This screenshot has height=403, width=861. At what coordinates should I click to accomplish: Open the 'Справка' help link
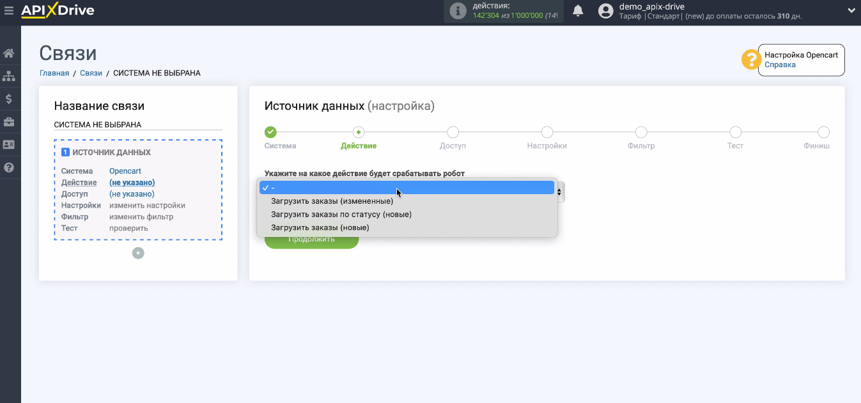click(780, 65)
